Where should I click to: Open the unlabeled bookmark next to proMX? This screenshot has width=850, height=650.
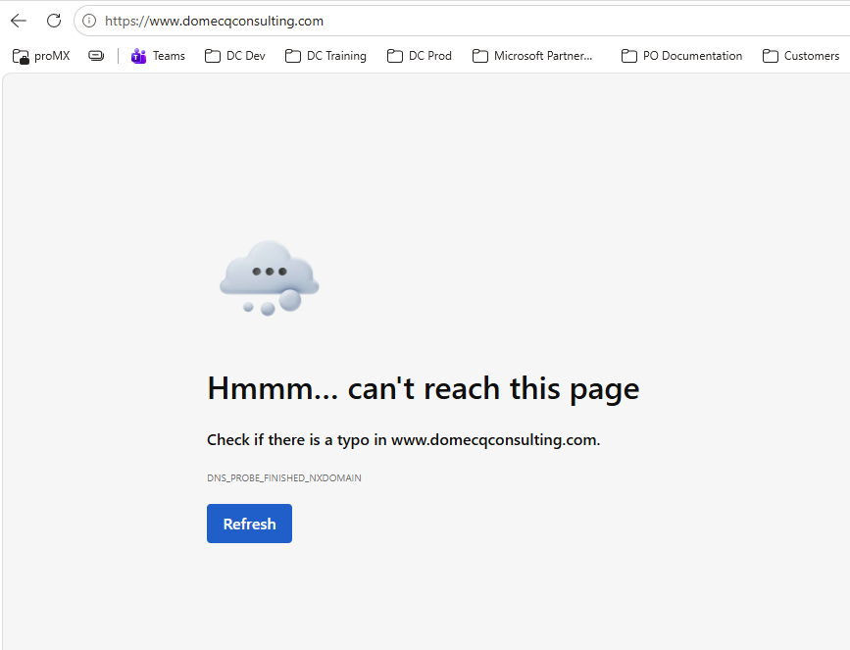point(96,56)
